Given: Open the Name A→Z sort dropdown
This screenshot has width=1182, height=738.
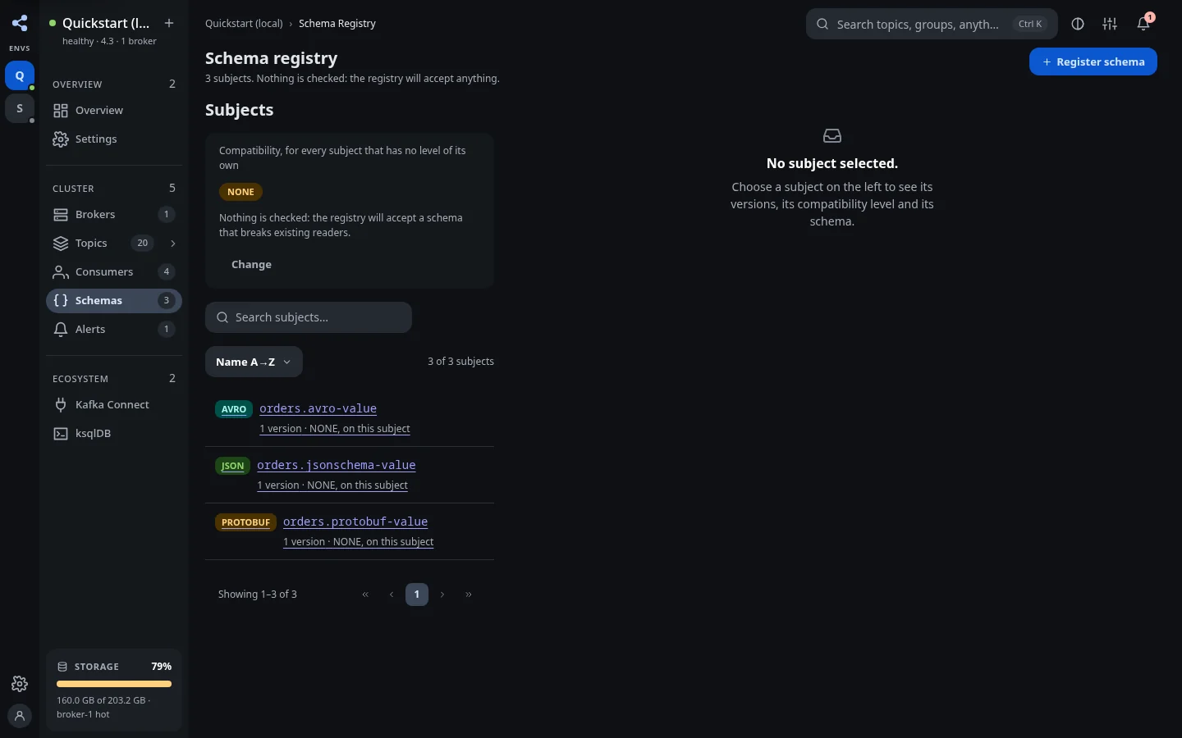Looking at the screenshot, I should 254,362.
